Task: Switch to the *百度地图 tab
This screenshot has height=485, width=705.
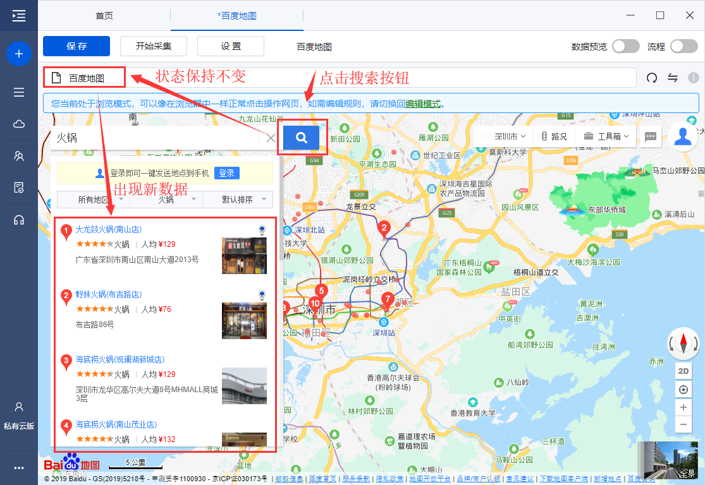Action: [x=237, y=16]
